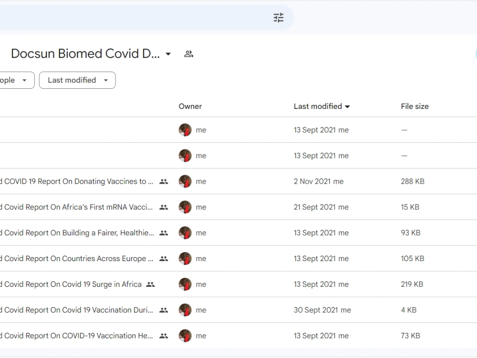Click shared icon on Countries Across Europe row
477x358 pixels.
(x=164, y=259)
